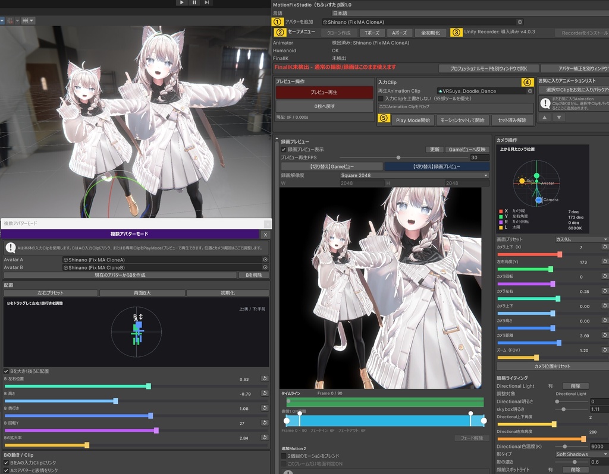
Task: Reset the カメラ高さ value
Action: coord(605,320)
